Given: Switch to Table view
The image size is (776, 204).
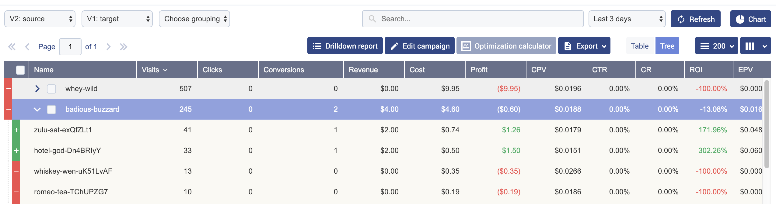Looking at the screenshot, I should point(639,46).
